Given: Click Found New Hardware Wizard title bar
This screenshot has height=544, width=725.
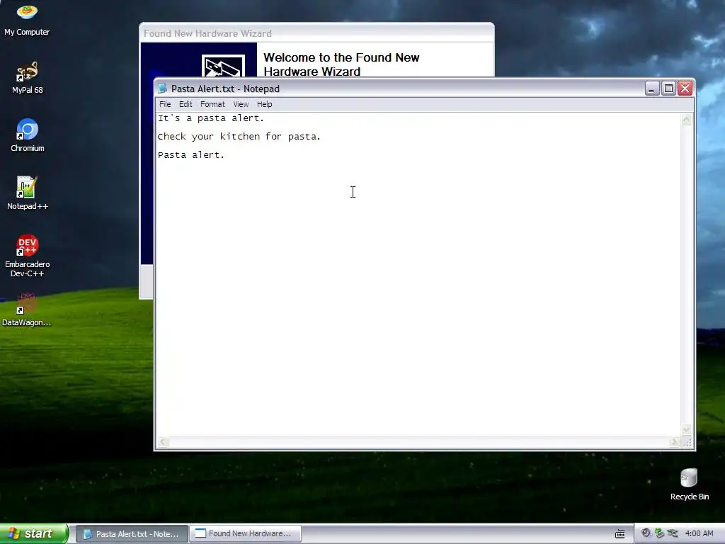Looking at the screenshot, I should click(316, 33).
